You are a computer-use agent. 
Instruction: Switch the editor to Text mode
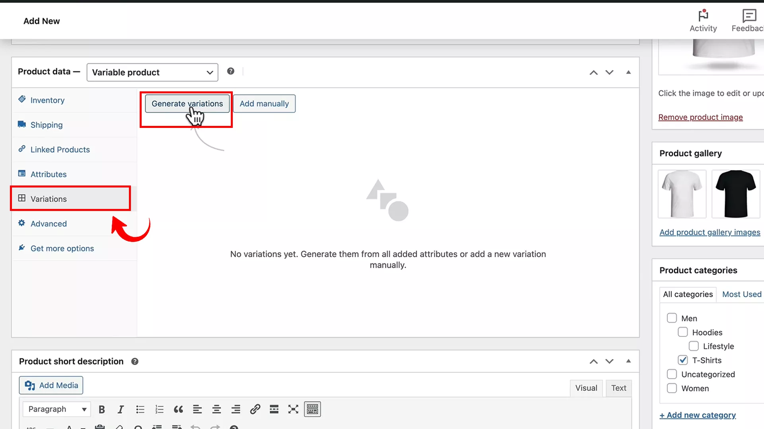[619, 388]
